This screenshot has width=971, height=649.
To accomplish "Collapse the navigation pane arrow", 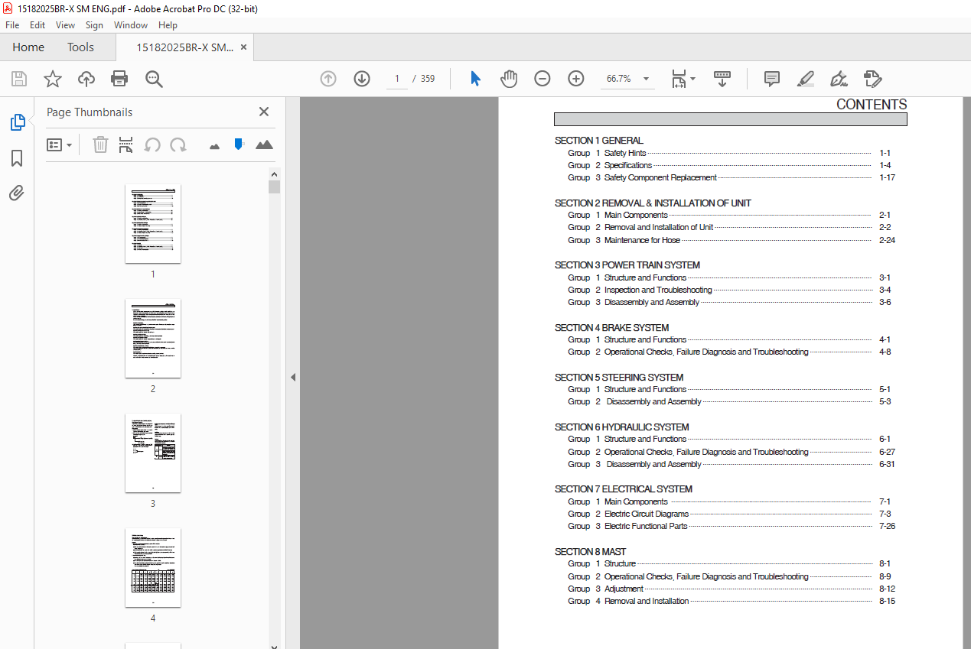I will coord(292,377).
